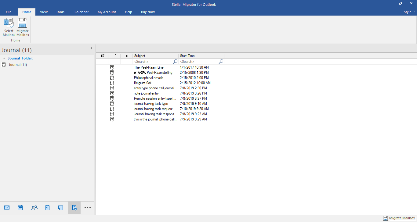Click journal icon of 7/10/2019 9:20 AM row
The width and height of the screenshot is (417, 222).
click(x=112, y=109)
